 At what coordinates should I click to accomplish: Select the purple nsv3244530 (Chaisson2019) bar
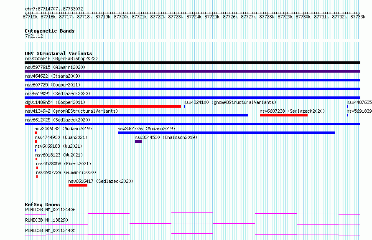coord(138,141)
